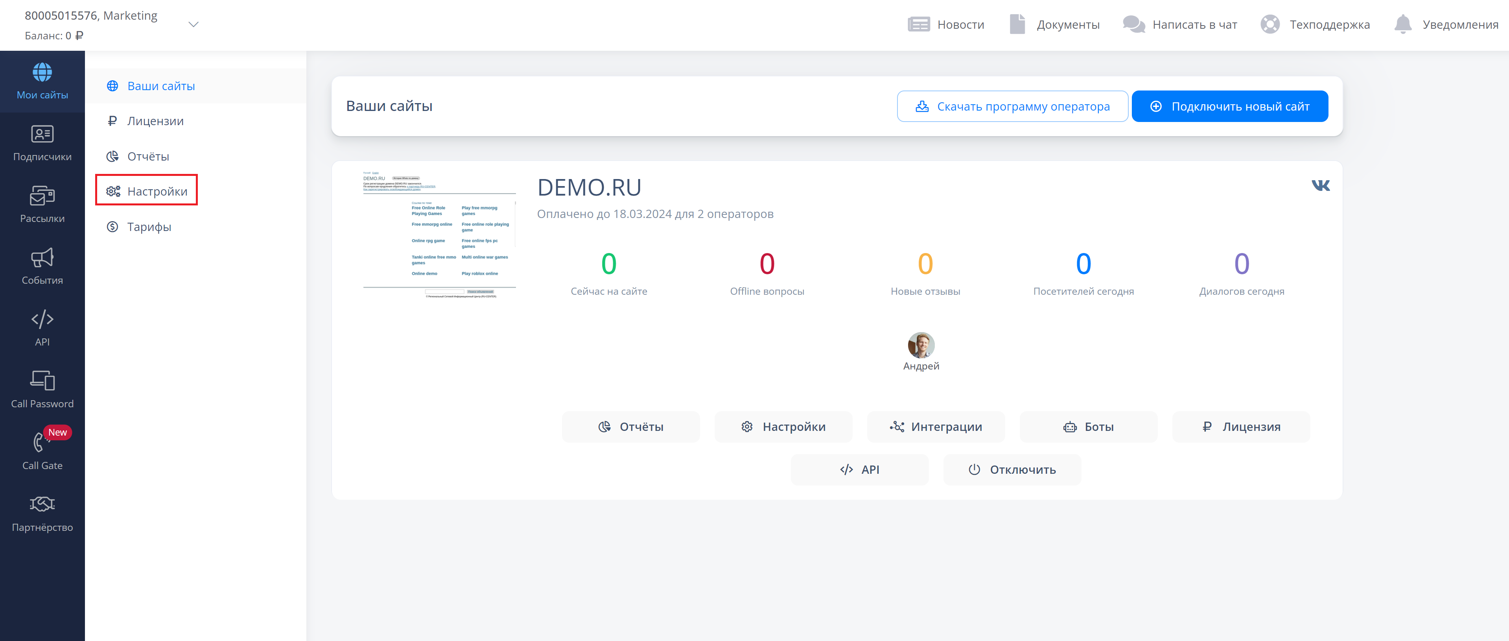Open Техподдержка lifebuoy icon

(x=1269, y=25)
